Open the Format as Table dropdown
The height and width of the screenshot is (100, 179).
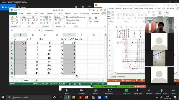[x=73, y=20]
